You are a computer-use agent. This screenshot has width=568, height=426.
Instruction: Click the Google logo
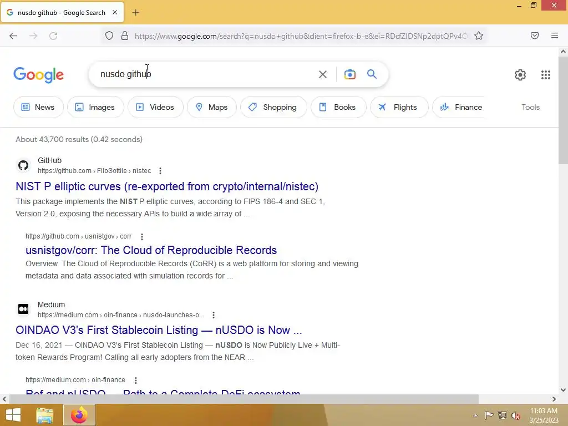(38, 75)
